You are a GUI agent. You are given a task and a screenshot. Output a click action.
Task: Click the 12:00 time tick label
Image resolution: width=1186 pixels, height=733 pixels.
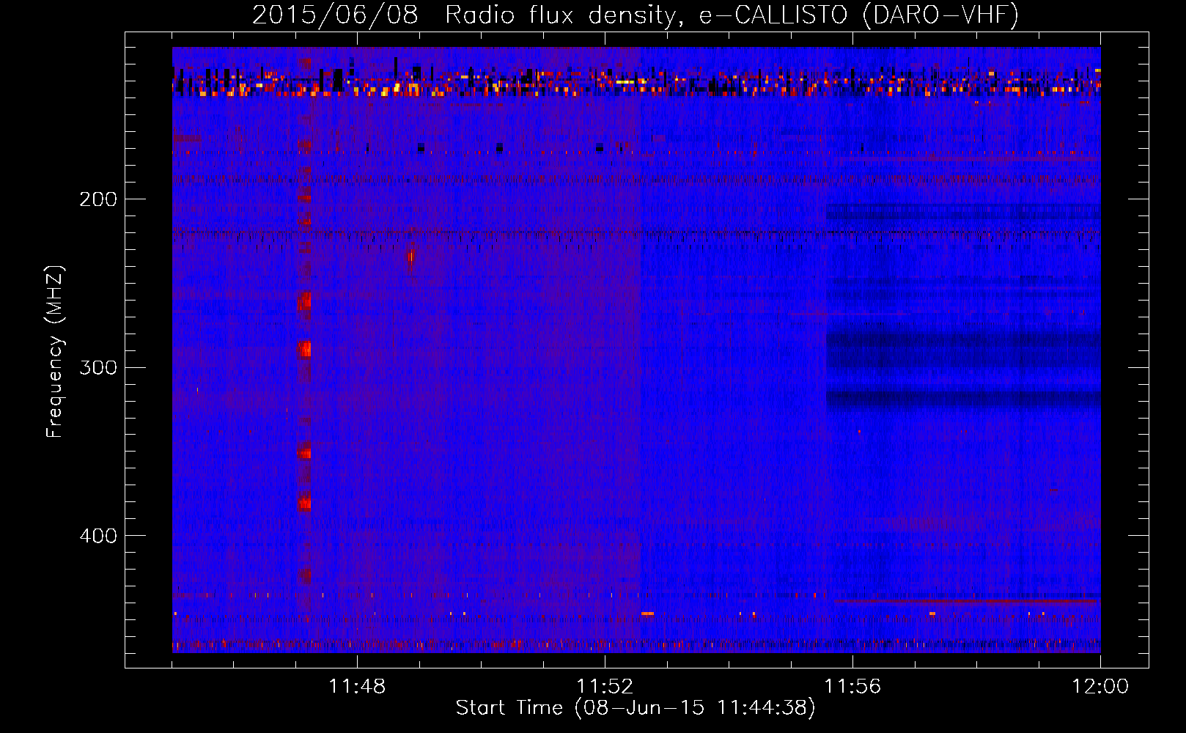[1100, 687]
